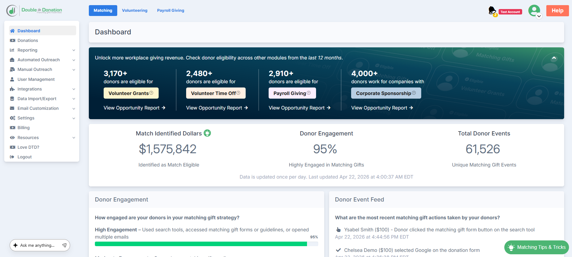Viewport: 572px width, 257px height.
Task: Click the $1,575,842 match identified value
Action: (x=168, y=149)
